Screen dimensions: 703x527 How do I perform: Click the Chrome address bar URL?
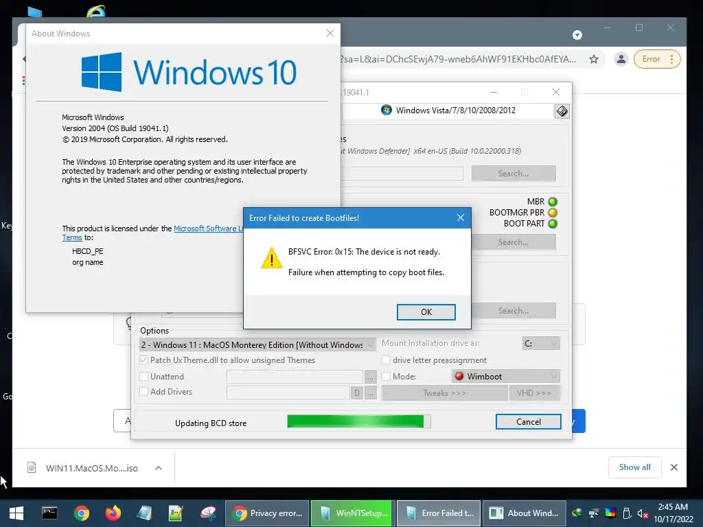458,59
